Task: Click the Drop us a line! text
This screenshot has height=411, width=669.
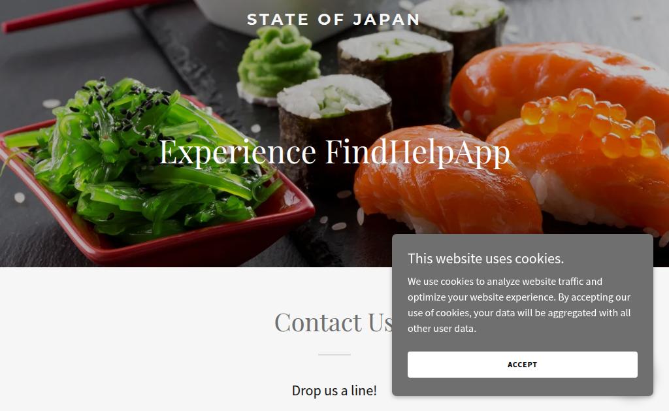Action: pos(334,390)
